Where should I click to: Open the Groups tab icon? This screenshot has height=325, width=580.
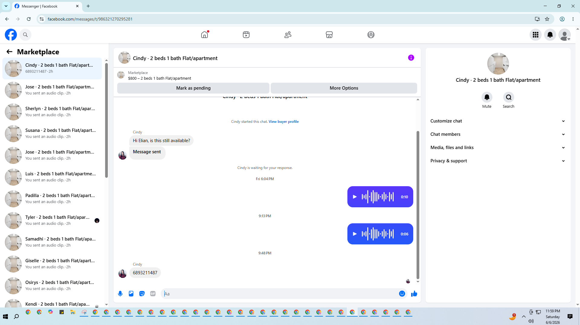tap(371, 35)
